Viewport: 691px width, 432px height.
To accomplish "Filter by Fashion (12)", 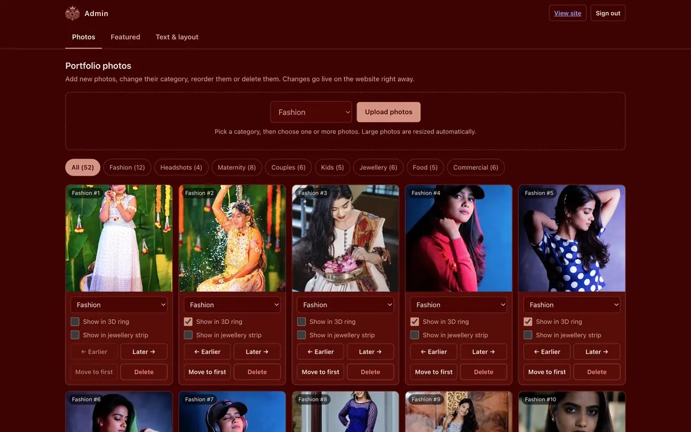I will click(127, 168).
